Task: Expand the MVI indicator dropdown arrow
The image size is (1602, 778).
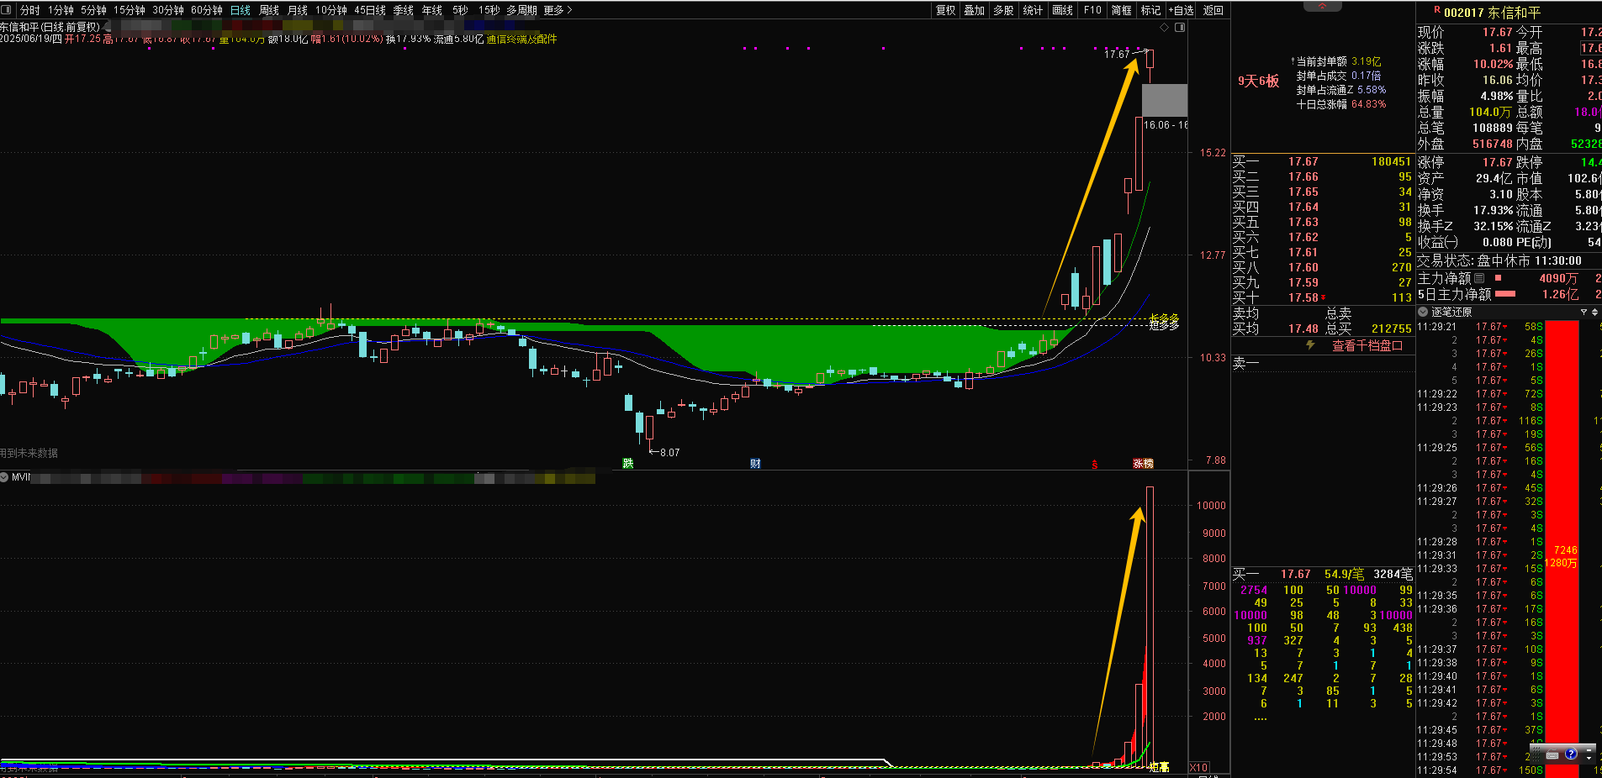Action: coord(4,476)
